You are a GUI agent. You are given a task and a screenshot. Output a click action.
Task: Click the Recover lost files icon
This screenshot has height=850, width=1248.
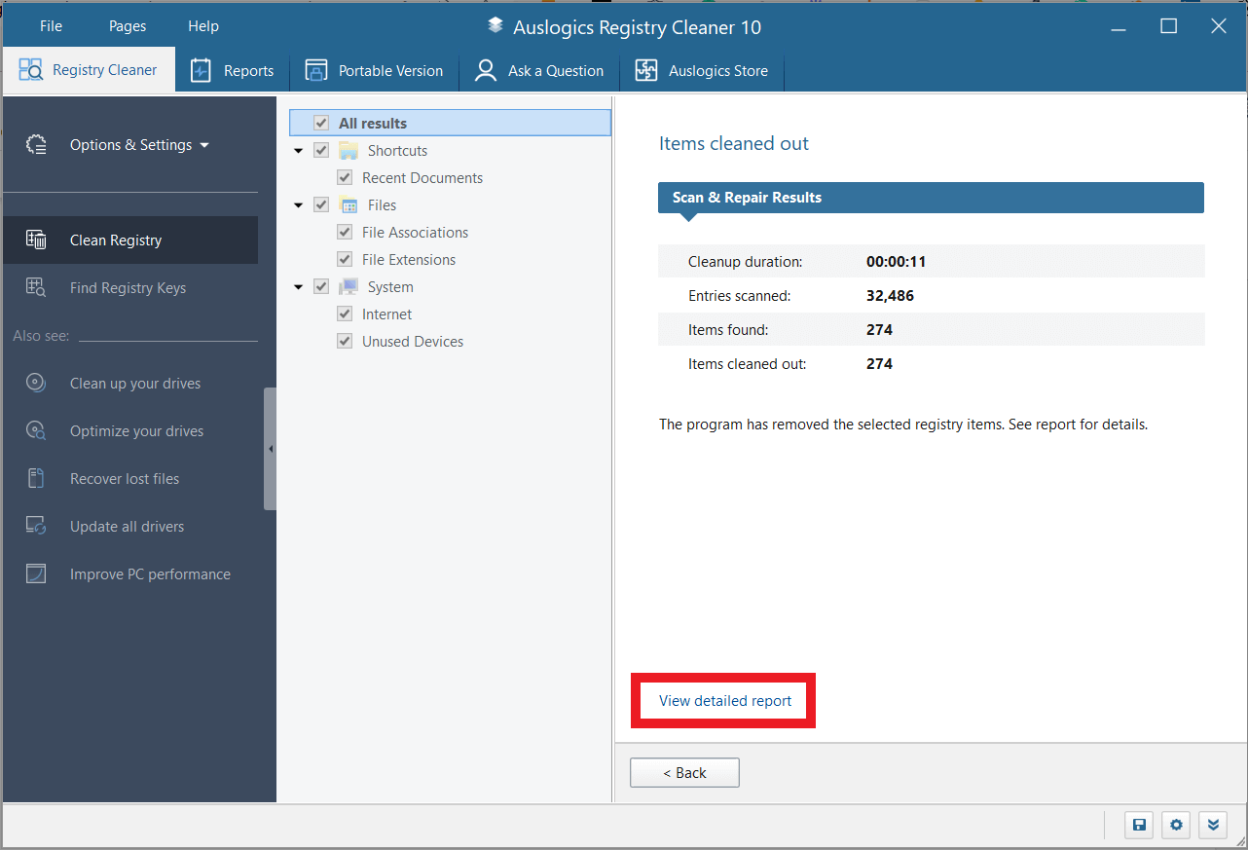tap(36, 478)
